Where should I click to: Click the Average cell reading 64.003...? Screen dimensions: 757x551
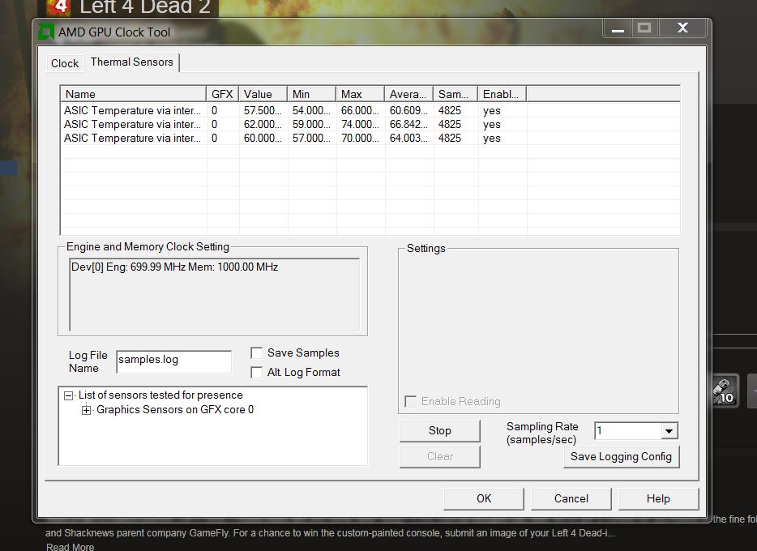pyautogui.click(x=409, y=139)
